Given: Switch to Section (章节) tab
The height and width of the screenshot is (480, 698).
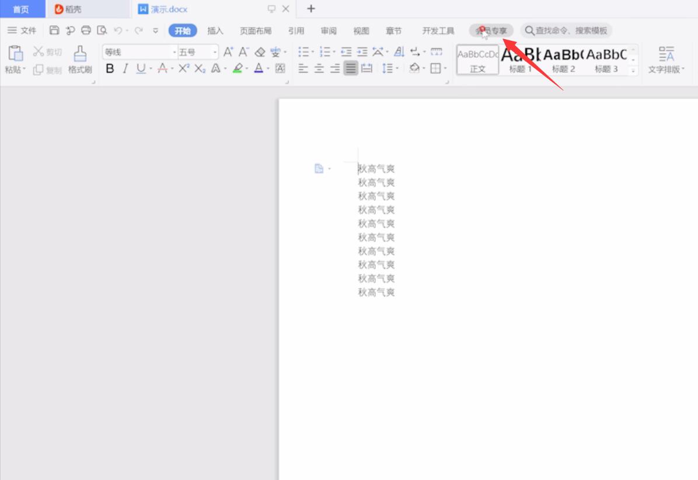Looking at the screenshot, I should [393, 30].
